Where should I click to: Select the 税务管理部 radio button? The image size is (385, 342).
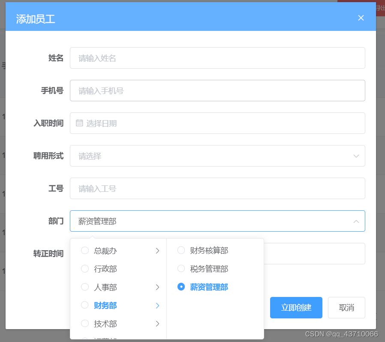pos(181,269)
